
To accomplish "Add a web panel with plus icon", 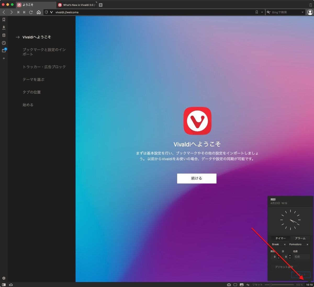I will point(4,58).
